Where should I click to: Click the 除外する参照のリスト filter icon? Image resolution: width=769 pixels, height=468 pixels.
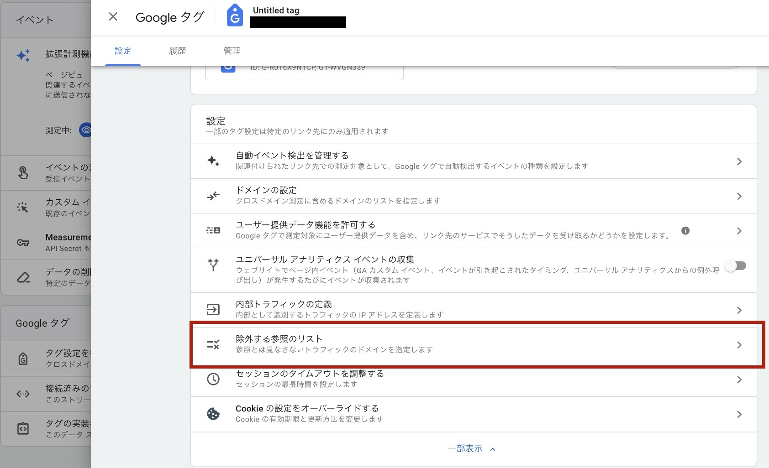coord(213,344)
